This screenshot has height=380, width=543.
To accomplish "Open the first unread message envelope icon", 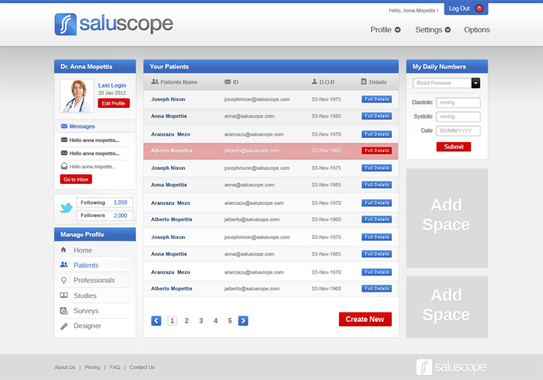I will [64, 140].
